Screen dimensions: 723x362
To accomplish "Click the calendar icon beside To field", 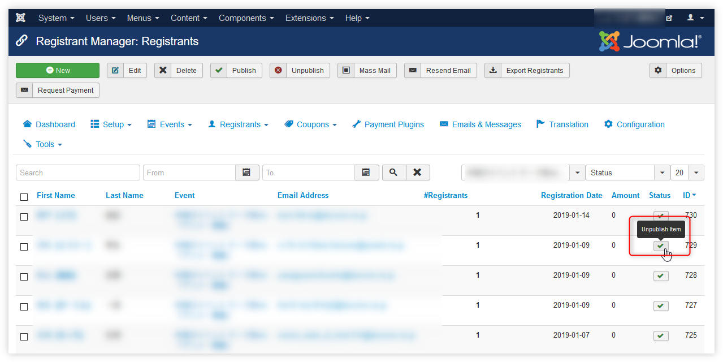I will pyautogui.click(x=366, y=173).
